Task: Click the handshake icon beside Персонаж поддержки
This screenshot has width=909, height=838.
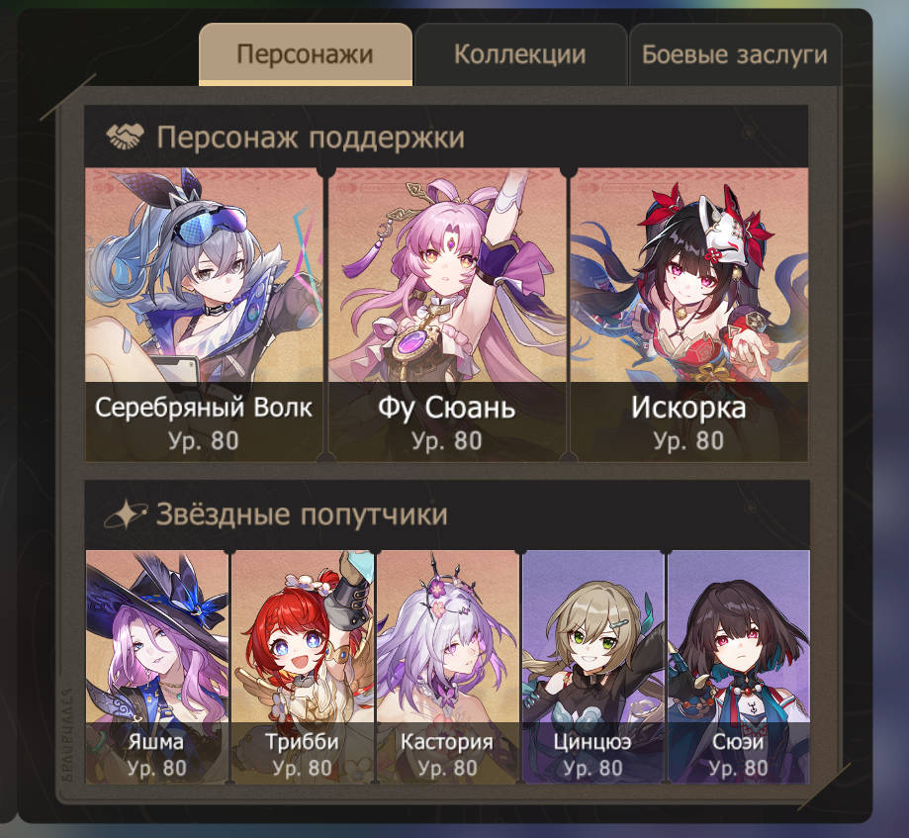Action: (125, 137)
